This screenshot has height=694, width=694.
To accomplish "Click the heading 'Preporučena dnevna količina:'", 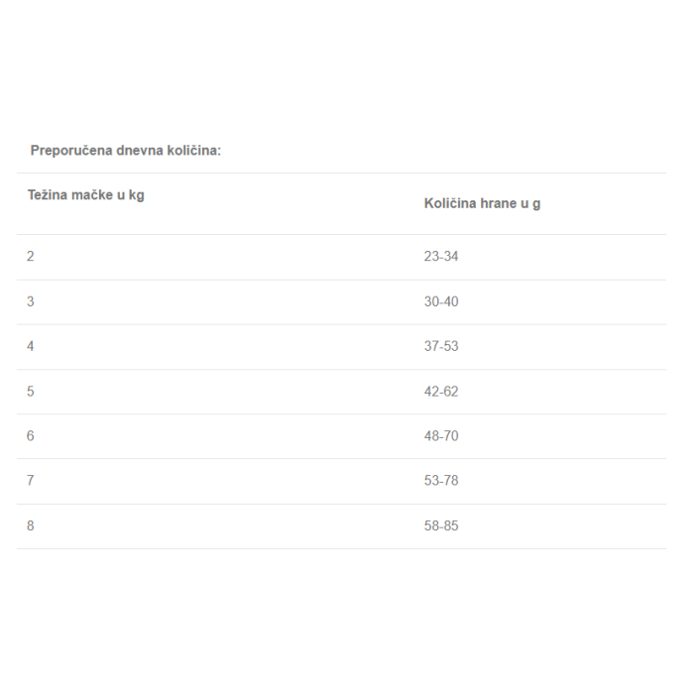I will 126,151.
